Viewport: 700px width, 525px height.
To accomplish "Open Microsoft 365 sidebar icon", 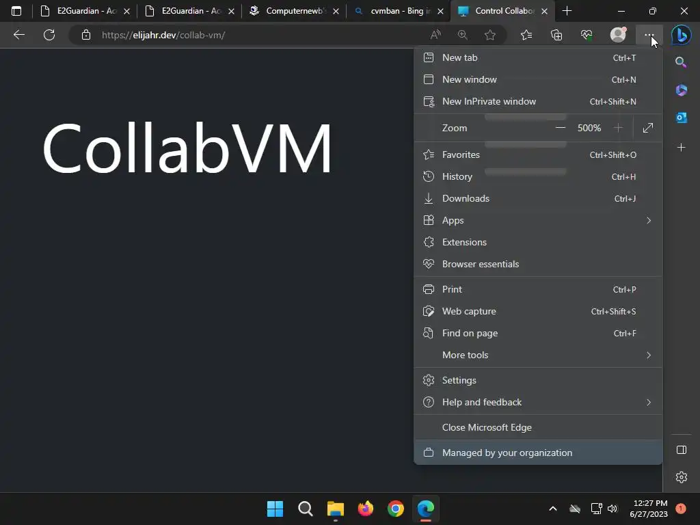I will (682, 90).
